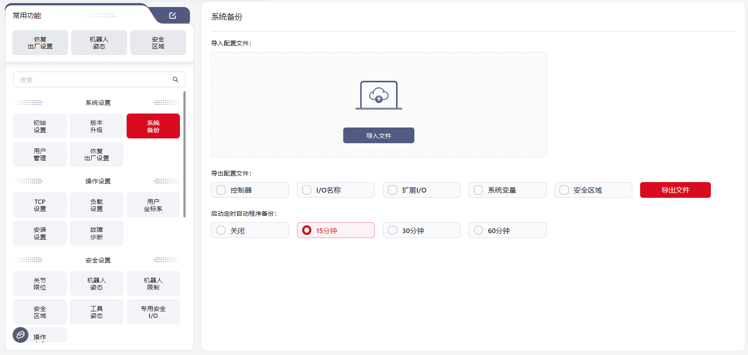
Task: Click the round link icon at bottom left
Action: 21,335
